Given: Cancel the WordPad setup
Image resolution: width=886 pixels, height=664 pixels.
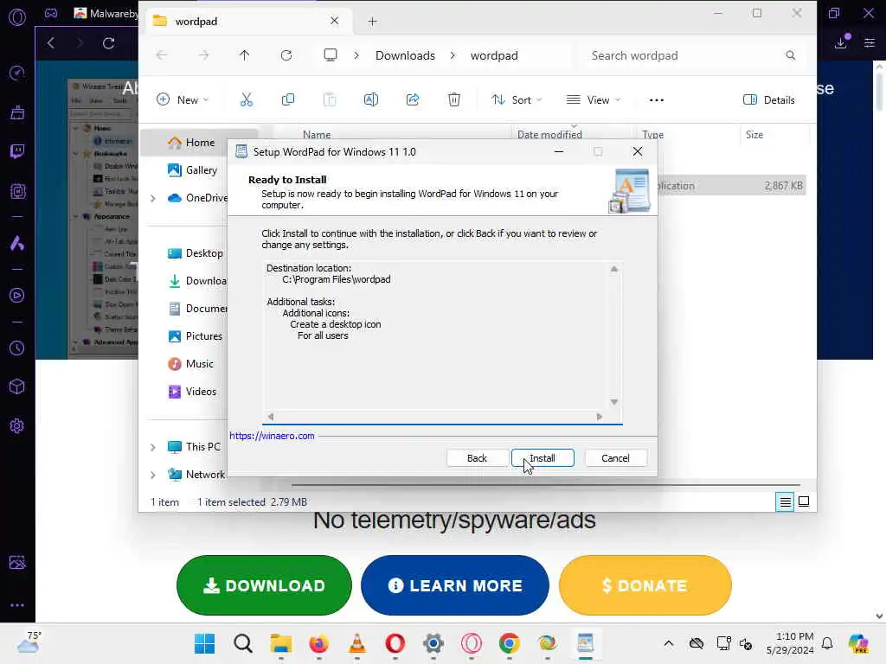Looking at the screenshot, I should pyautogui.click(x=615, y=458).
